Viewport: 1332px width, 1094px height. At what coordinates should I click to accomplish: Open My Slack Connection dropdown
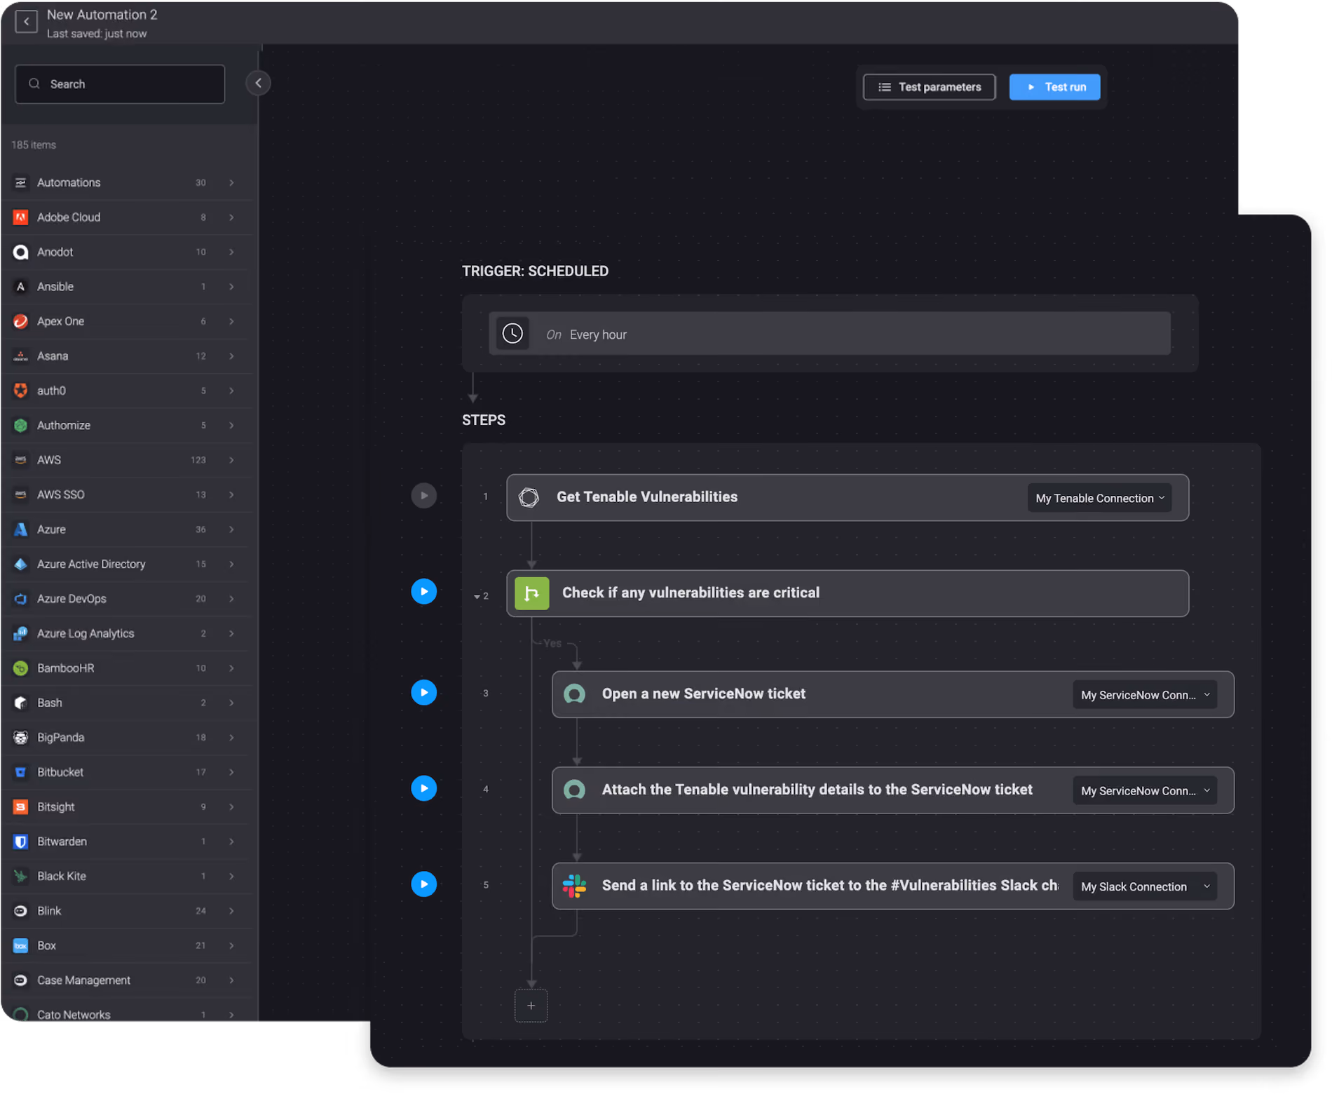[1145, 887]
